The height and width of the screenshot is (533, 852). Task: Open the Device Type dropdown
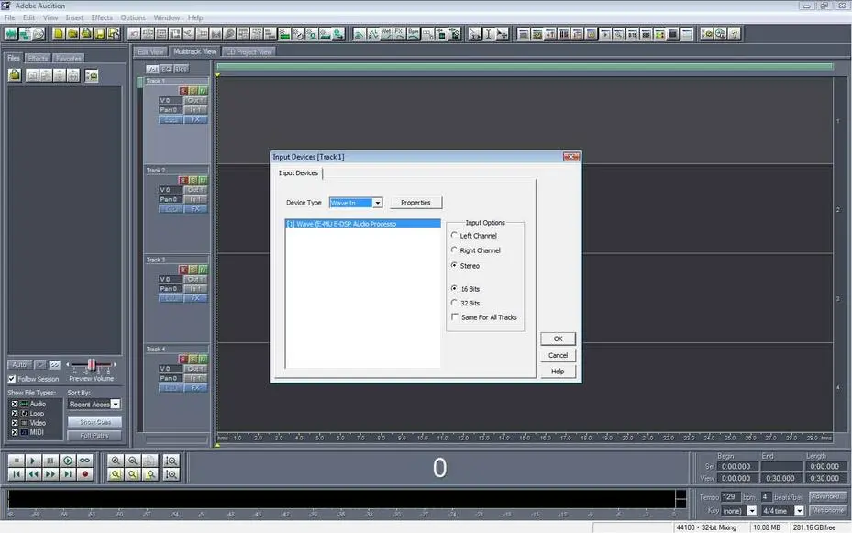point(377,203)
